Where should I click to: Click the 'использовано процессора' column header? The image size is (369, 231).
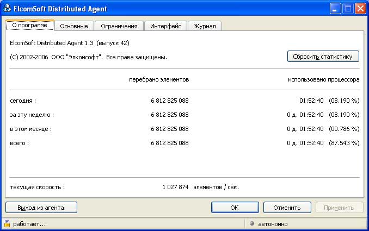point(324,79)
